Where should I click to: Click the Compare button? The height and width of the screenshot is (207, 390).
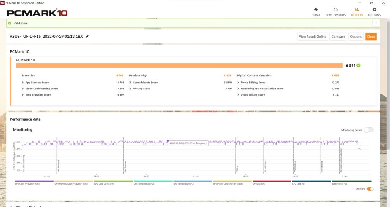point(338,37)
